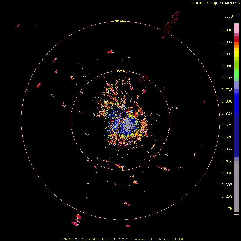The height and width of the screenshot is (241, 241).
Task: Click the red island outline on 50 NMI ring
Action: (143, 79)
